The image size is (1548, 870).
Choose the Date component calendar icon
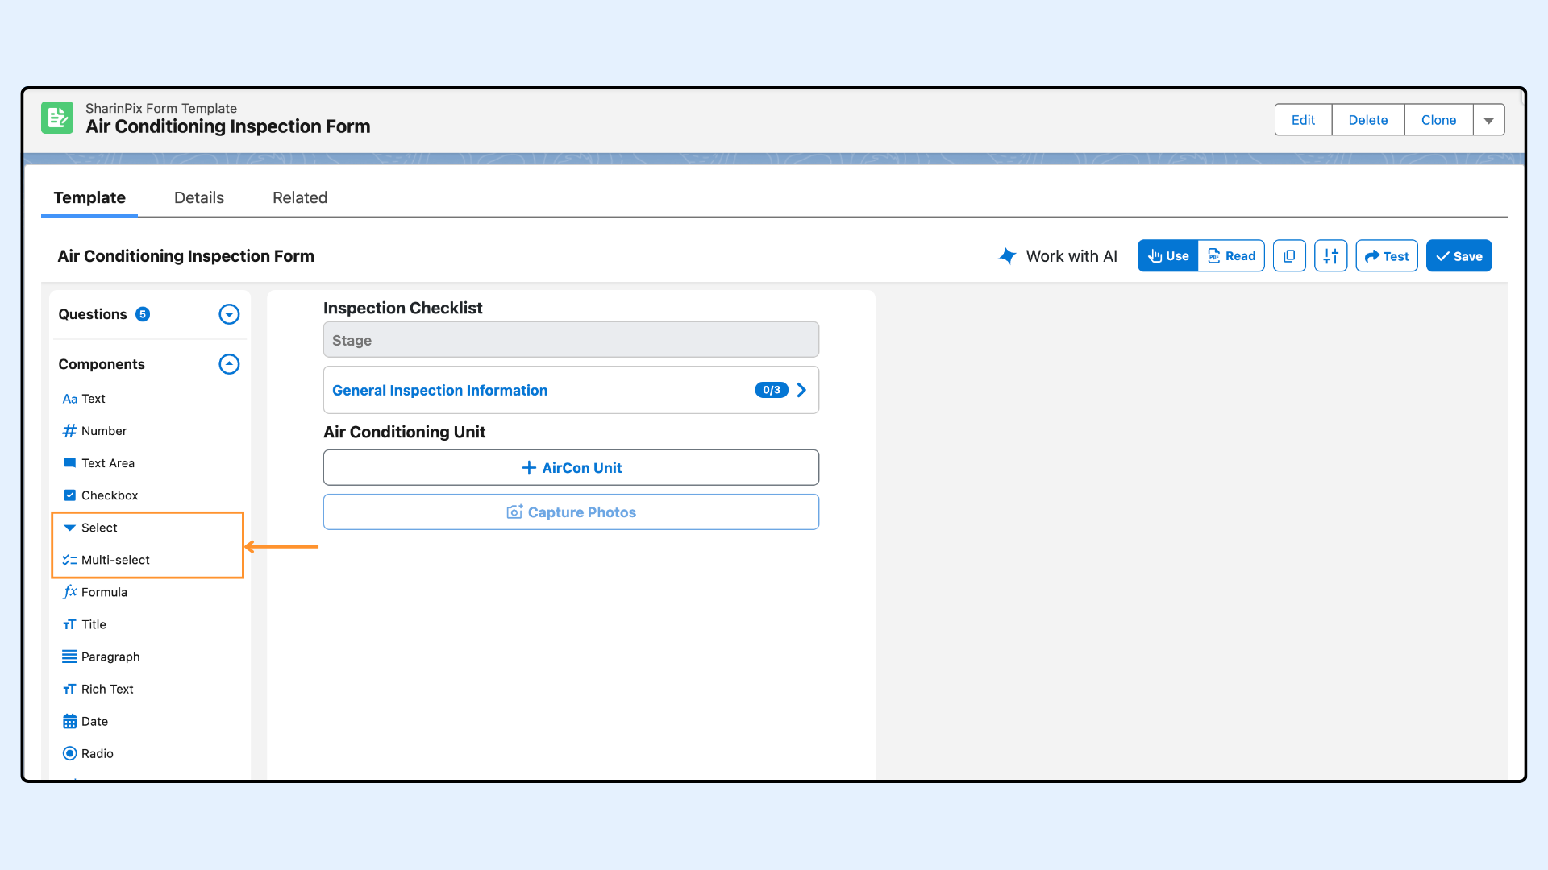[x=70, y=721]
